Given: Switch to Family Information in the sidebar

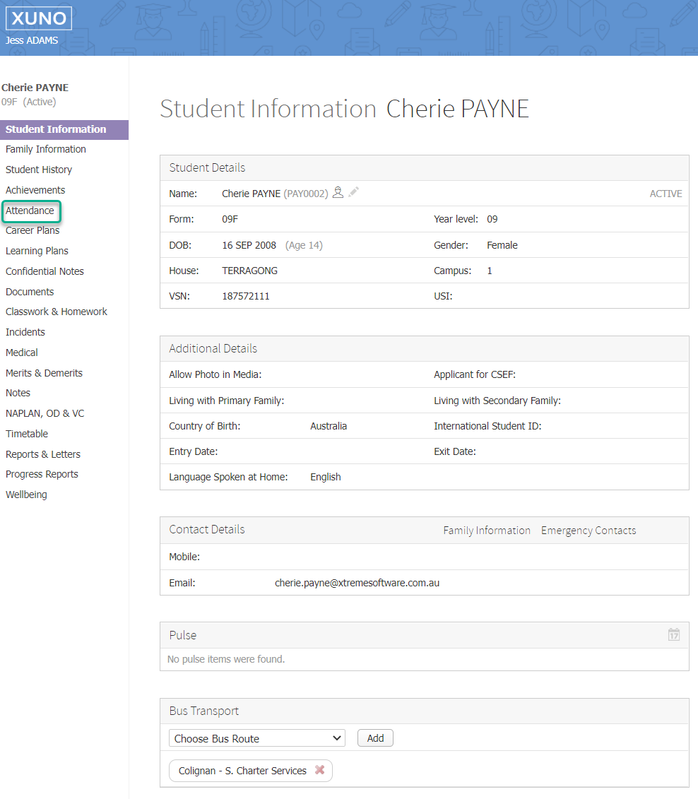Looking at the screenshot, I should tap(45, 149).
